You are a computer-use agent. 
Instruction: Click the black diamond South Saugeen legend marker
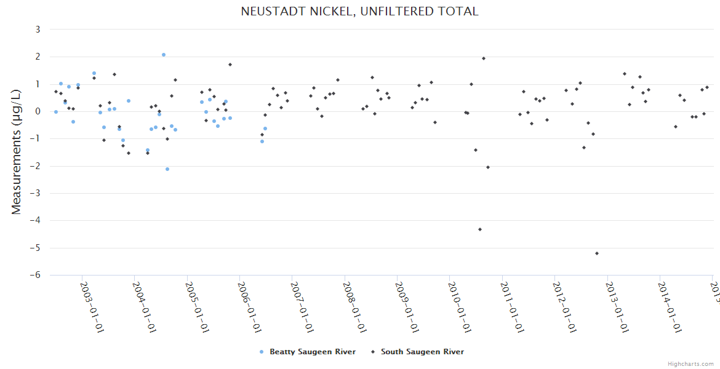pos(373,352)
